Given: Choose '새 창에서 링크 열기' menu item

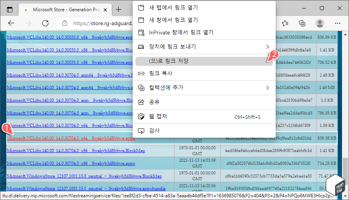Looking at the screenshot, I should (204, 20).
